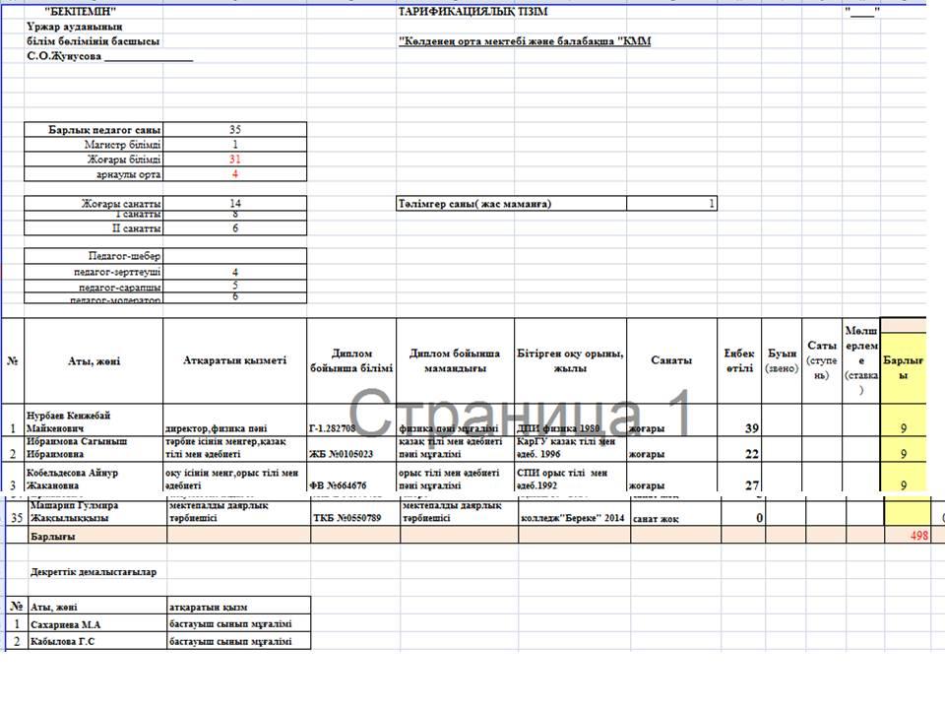Select the 'Барлық педагог саны' value cell 35
945x709 pixels.
234,130
